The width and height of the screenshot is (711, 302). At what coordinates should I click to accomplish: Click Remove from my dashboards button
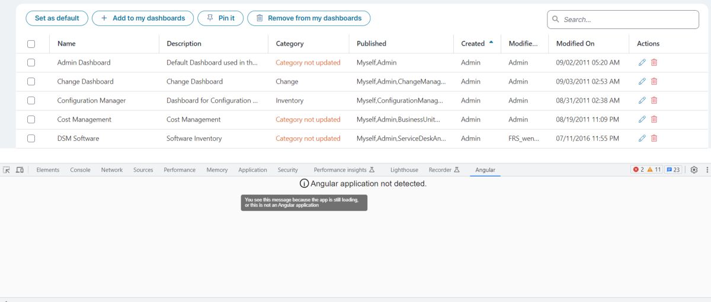coord(309,18)
